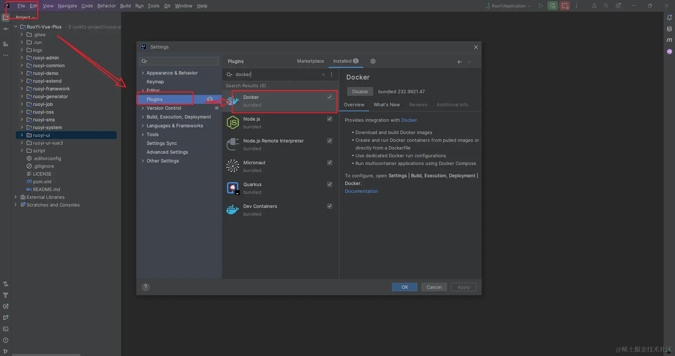Open the Problems tool window icon
Screen dimensions: 675x356
[6, 340]
